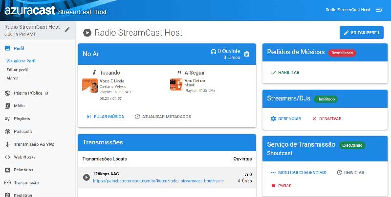
Task: Select Visualizar Perfil in sidebar
Action: click(x=22, y=61)
